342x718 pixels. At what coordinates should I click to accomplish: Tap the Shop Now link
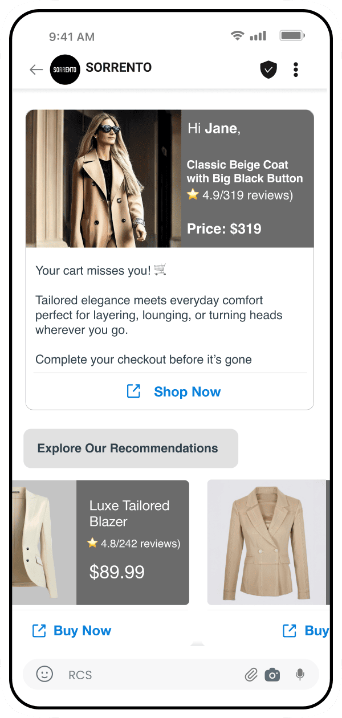(x=187, y=391)
